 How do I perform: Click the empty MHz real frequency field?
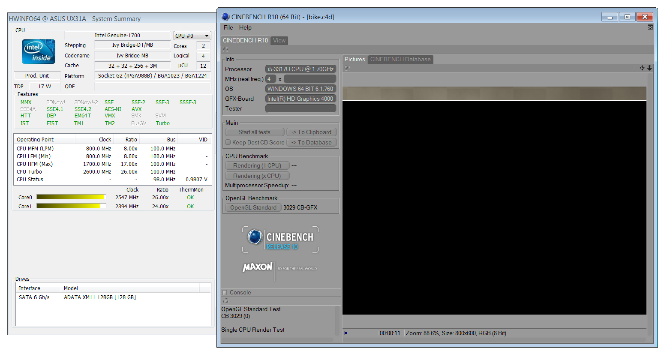[x=310, y=79]
